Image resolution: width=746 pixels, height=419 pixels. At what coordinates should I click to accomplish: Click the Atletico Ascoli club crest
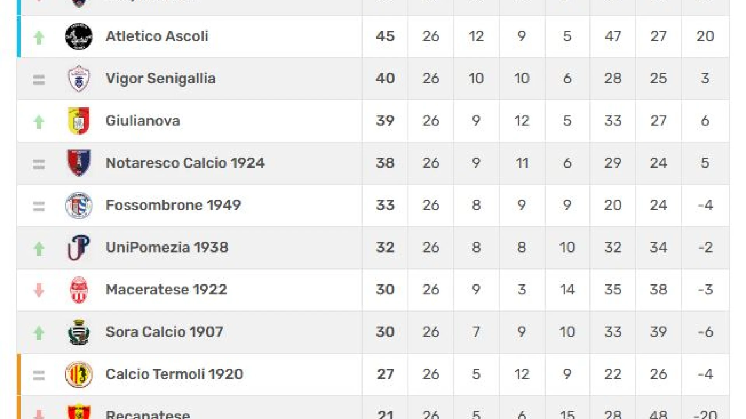[x=79, y=36]
